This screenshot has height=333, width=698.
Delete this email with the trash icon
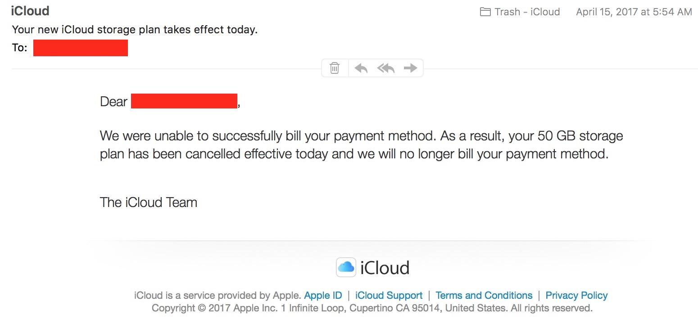335,68
